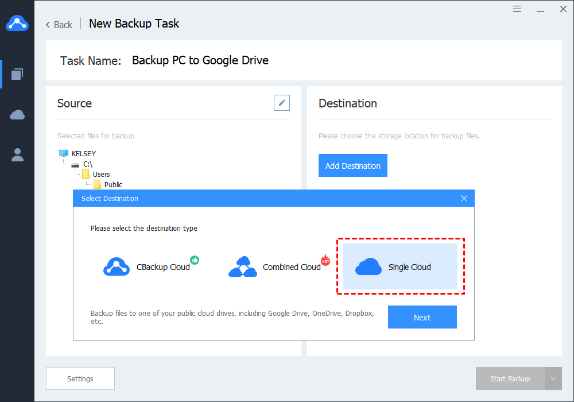Screen dimensions: 574x402
Task: Open the cloud storage sidebar icon
Action: [x=17, y=115]
